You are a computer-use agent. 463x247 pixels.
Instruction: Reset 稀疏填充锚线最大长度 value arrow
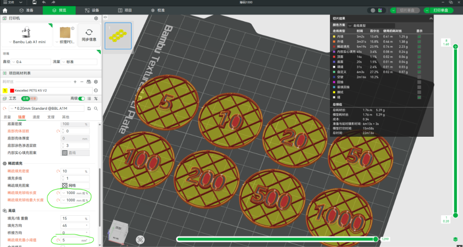coord(58,200)
